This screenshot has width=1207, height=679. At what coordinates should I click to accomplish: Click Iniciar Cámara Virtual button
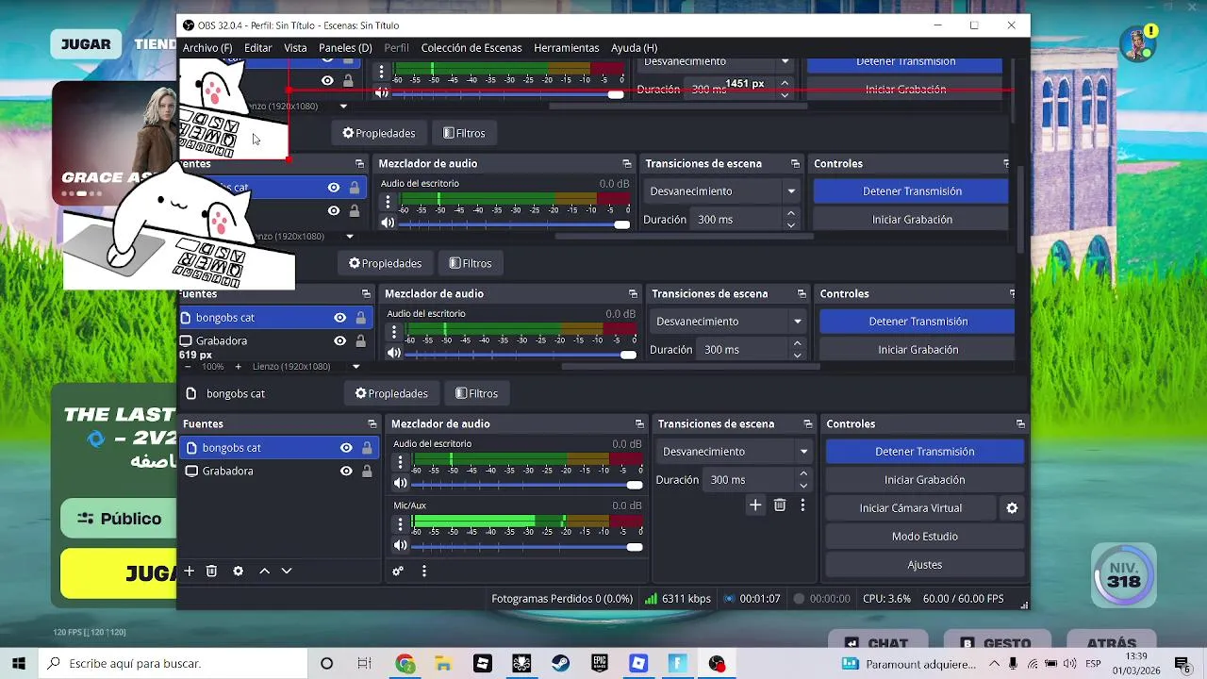[x=911, y=508]
